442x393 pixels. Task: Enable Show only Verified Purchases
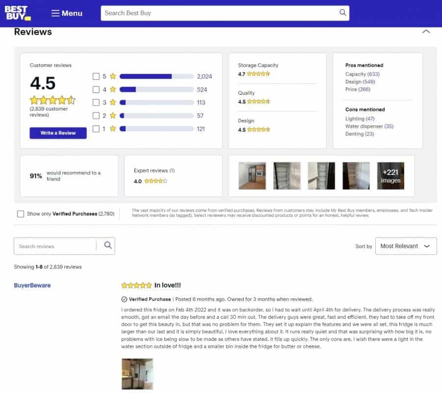(21, 214)
